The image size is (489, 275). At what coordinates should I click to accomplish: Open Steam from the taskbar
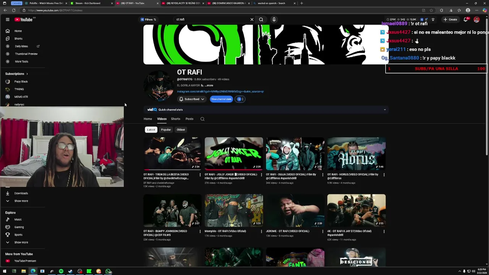click(70, 272)
